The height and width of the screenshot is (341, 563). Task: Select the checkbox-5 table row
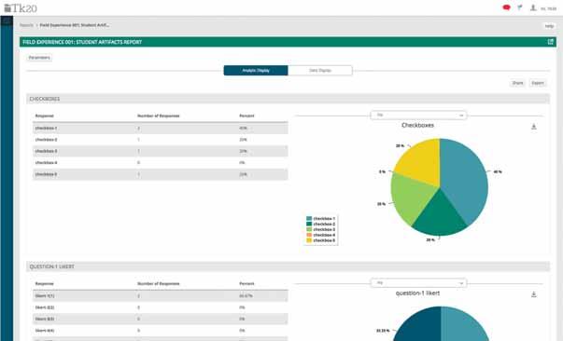pyautogui.click(x=161, y=174)
